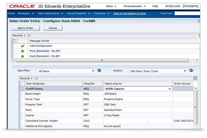Click the Oracle logo
The image size is (207, 138).
[21, 6]
